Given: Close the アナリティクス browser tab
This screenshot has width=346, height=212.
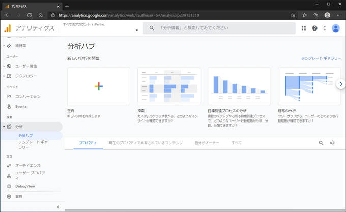Looking at the screenshot, I should [x=58, y=7].
